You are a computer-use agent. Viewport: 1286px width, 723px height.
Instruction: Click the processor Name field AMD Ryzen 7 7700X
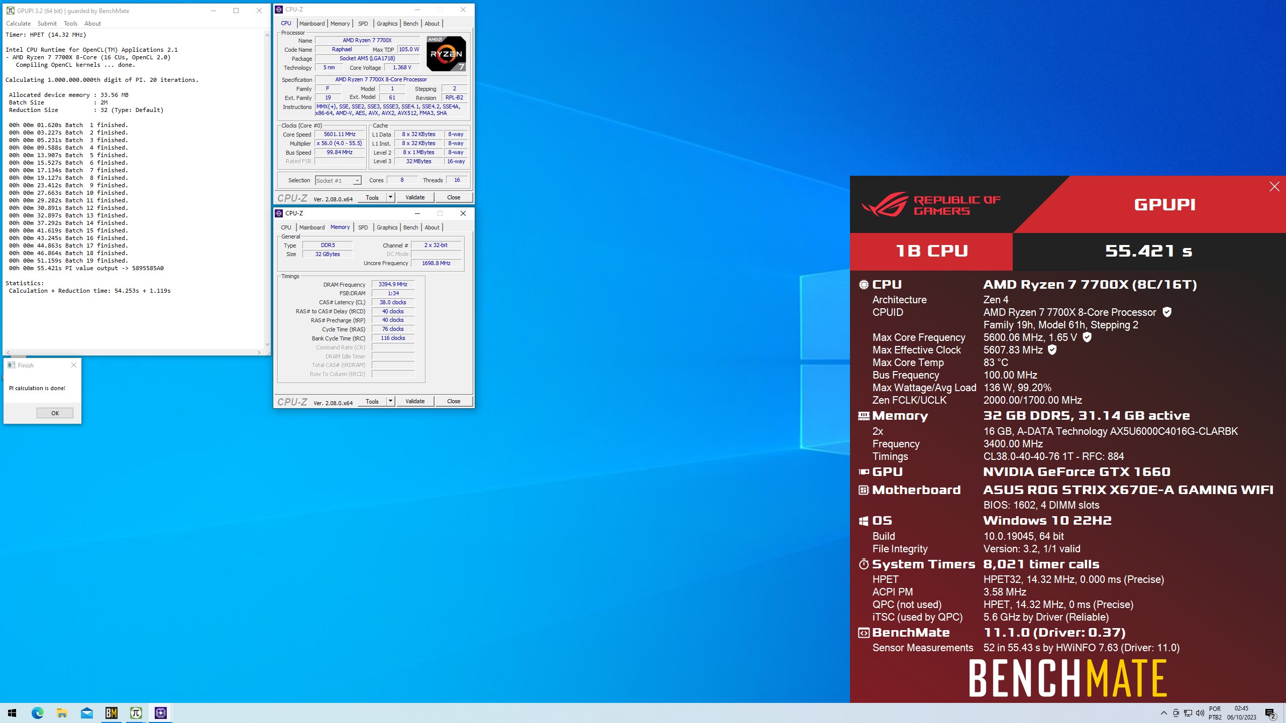click(367, 40)
